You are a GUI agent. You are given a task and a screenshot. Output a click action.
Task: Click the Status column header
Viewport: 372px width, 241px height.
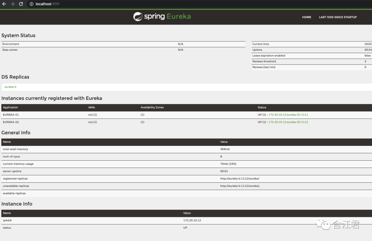click(x=262, y=107)
